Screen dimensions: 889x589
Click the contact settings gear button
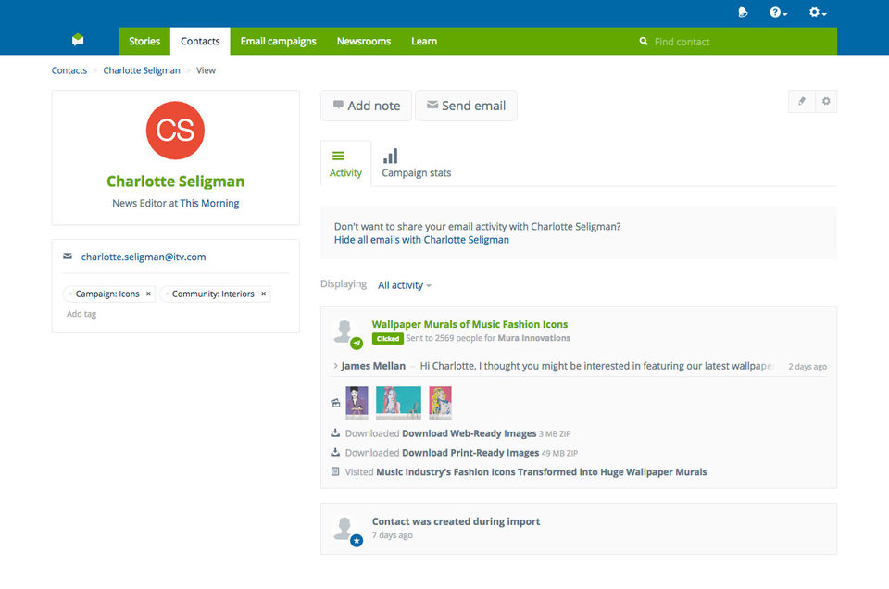[x=826, y=102]
